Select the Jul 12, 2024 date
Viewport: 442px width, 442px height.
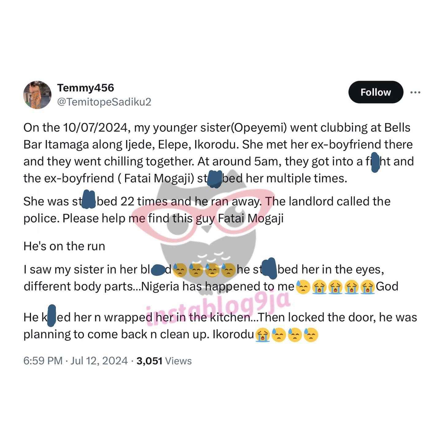click(x=99, y=361)
